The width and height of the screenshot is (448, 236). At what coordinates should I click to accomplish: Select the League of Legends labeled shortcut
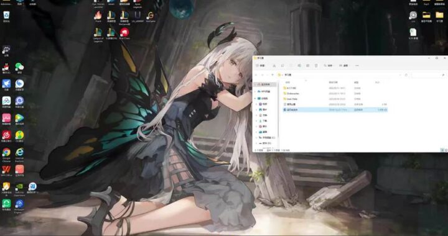click(x=98, y=34)
